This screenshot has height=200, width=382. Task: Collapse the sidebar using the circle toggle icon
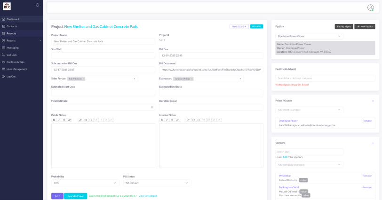coord(37,5)
